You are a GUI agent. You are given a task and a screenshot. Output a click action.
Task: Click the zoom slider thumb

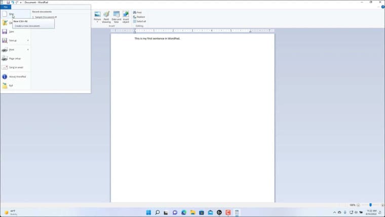pyautogui.click(x=370, y=205)
